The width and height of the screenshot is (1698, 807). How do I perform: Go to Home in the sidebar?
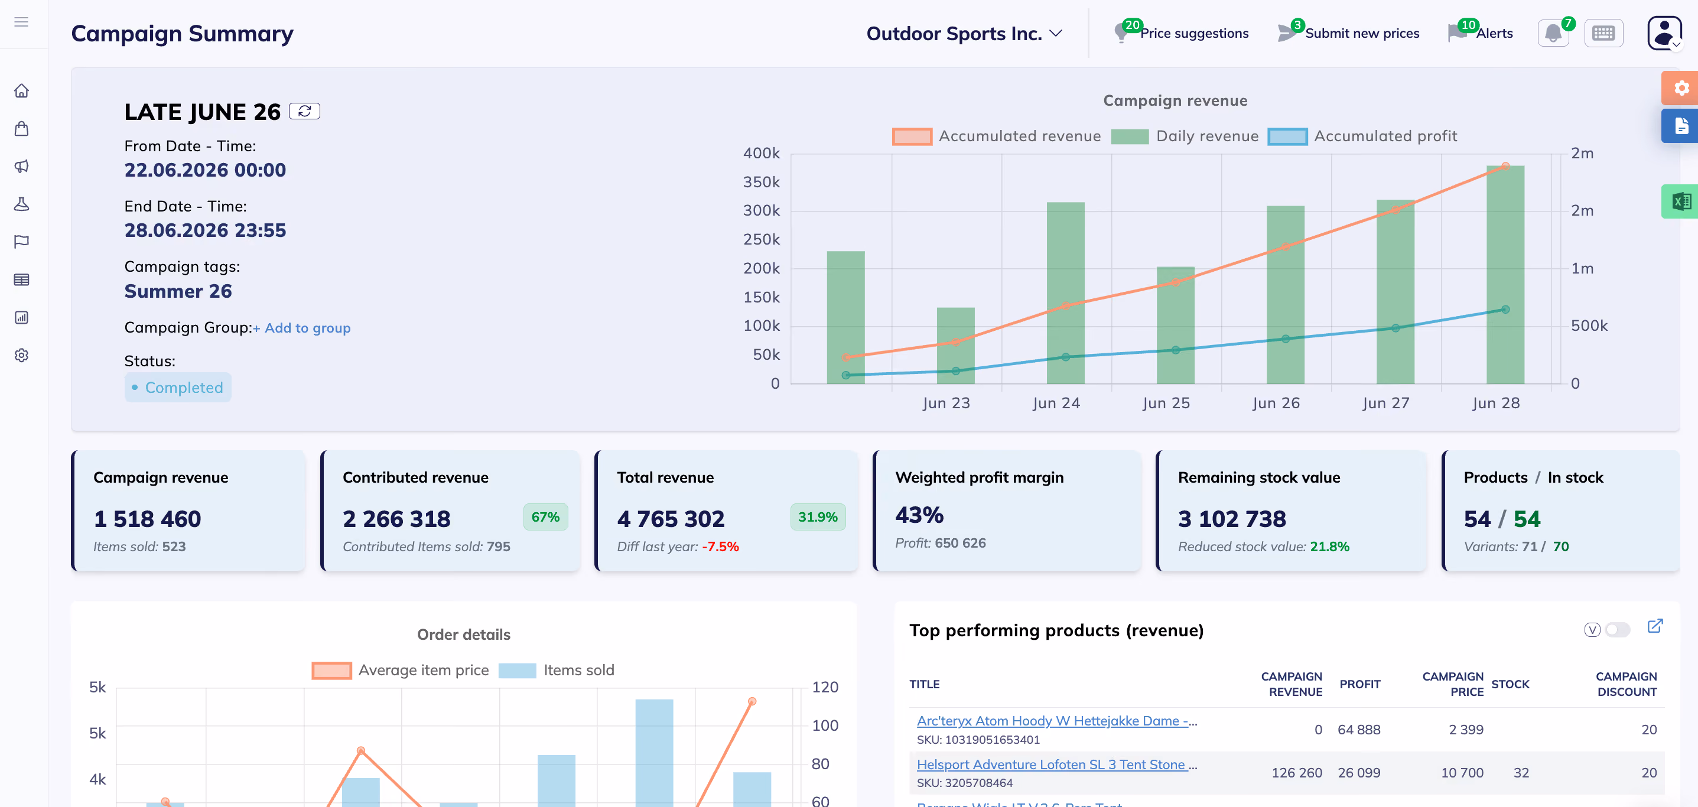click(x=21, y=90)
